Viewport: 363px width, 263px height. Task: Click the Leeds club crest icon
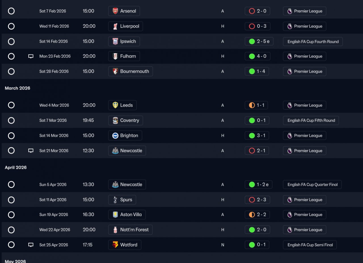[115, 105]
